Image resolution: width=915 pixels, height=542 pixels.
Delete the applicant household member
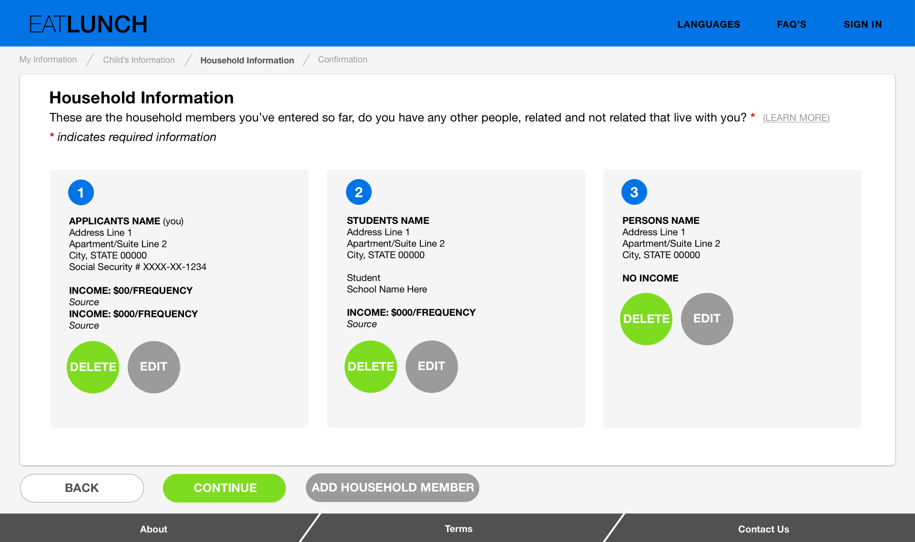(93, 367)
